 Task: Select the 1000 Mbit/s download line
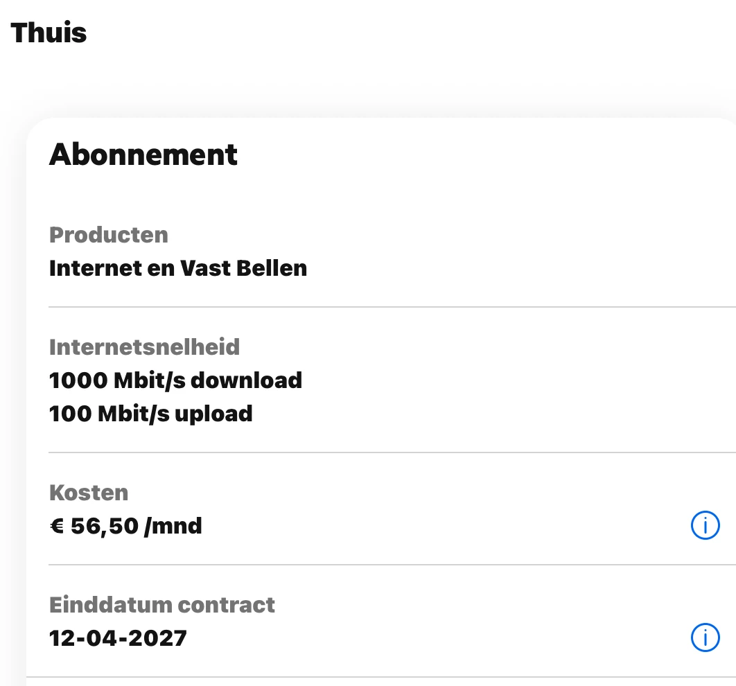pyautogui.click(x=175, y=380)
